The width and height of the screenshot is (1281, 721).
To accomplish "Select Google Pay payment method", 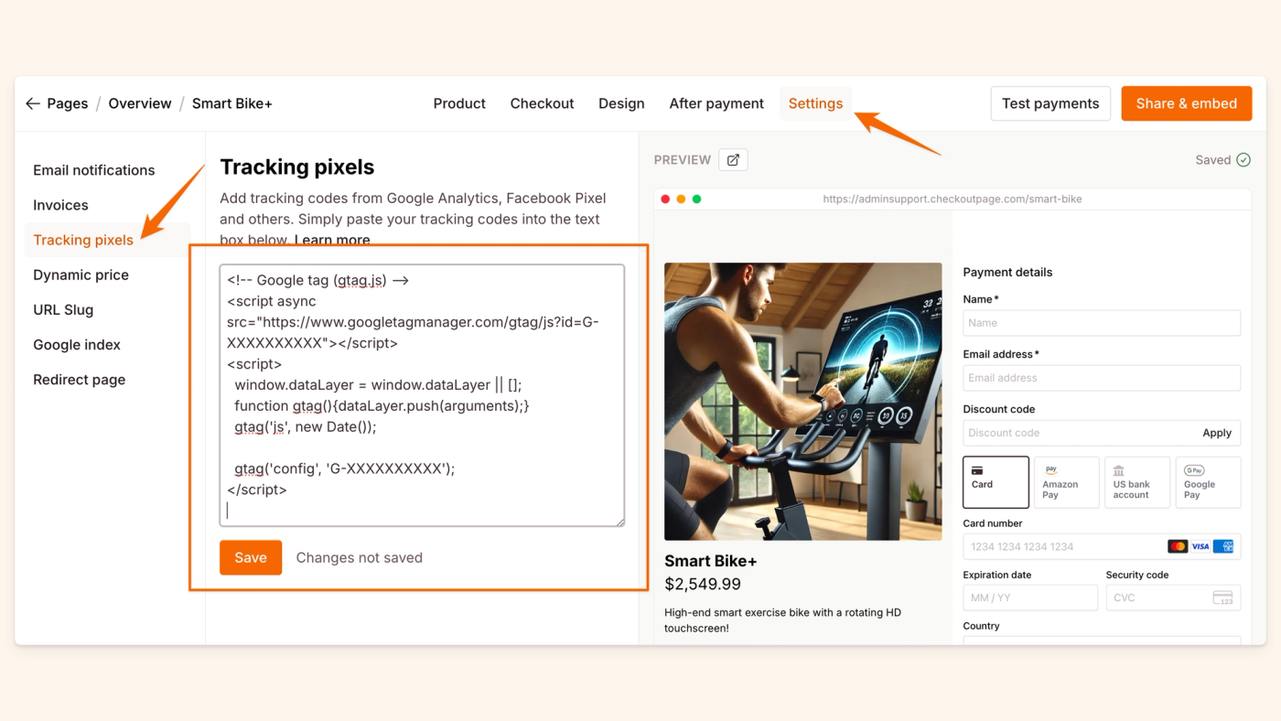I will 1208,482.
